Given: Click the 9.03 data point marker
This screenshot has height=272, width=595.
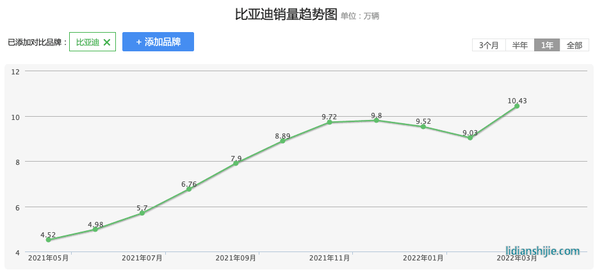Looking at the screenshot, I should [x=470, y=137].
